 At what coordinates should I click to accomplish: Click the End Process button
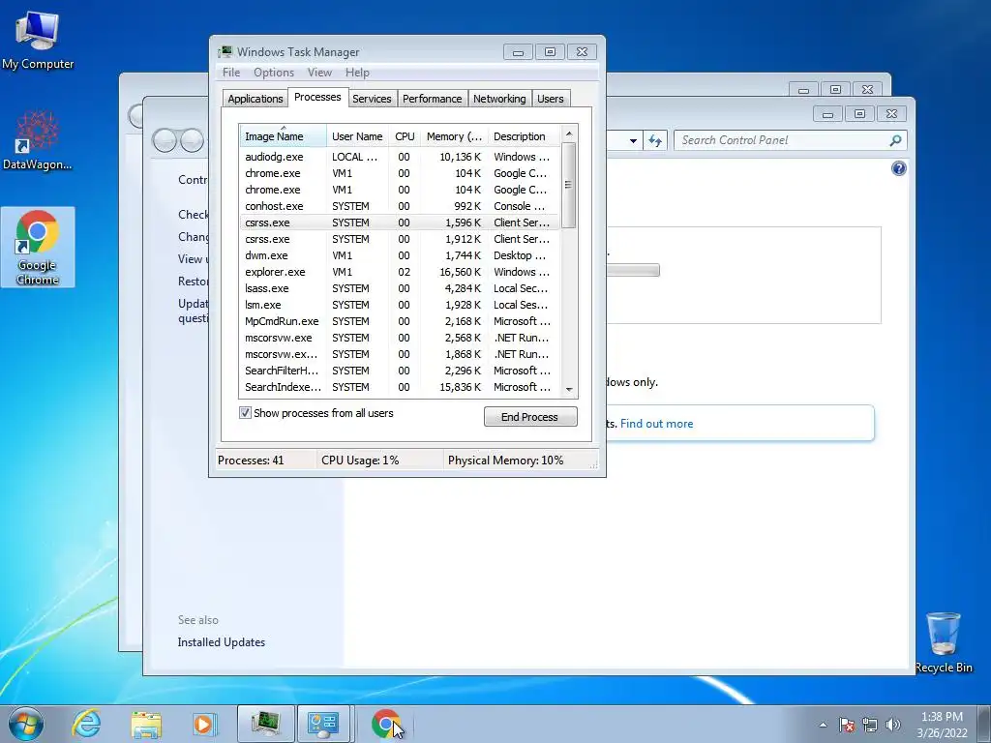click(x=530, y=416)
